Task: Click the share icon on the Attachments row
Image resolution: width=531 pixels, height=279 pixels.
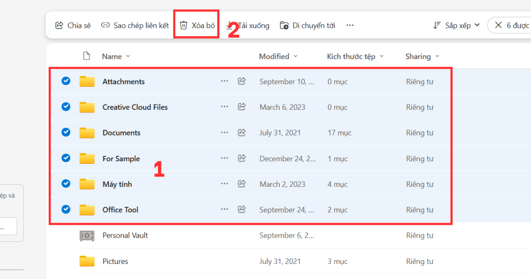Action: pos(242,81)
